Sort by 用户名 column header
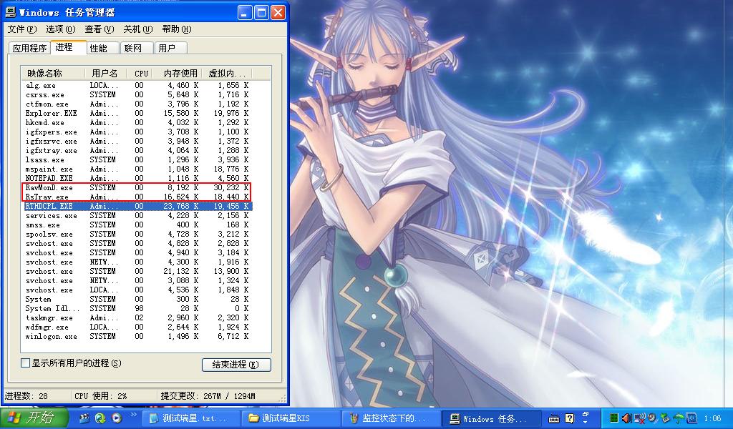733x429 pixels. (106, 74)
